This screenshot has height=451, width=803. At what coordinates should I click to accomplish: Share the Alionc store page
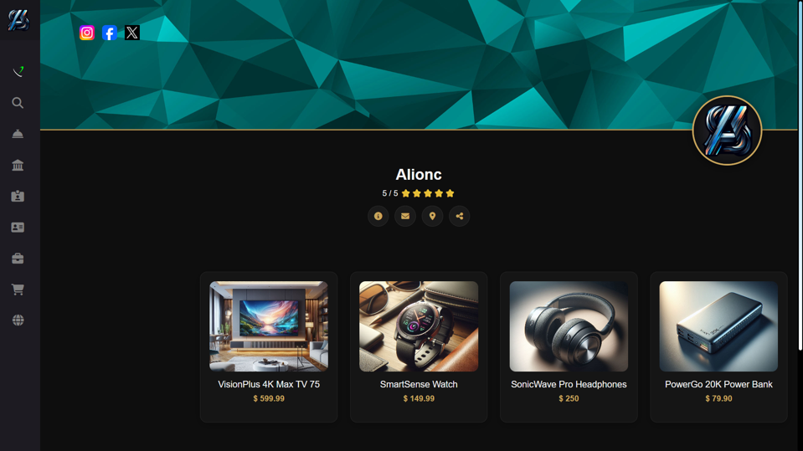pos(460,216)
